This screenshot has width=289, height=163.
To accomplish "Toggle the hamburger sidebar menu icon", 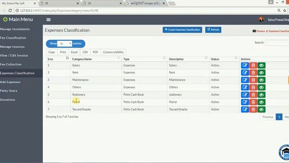I will pos(48,19).
